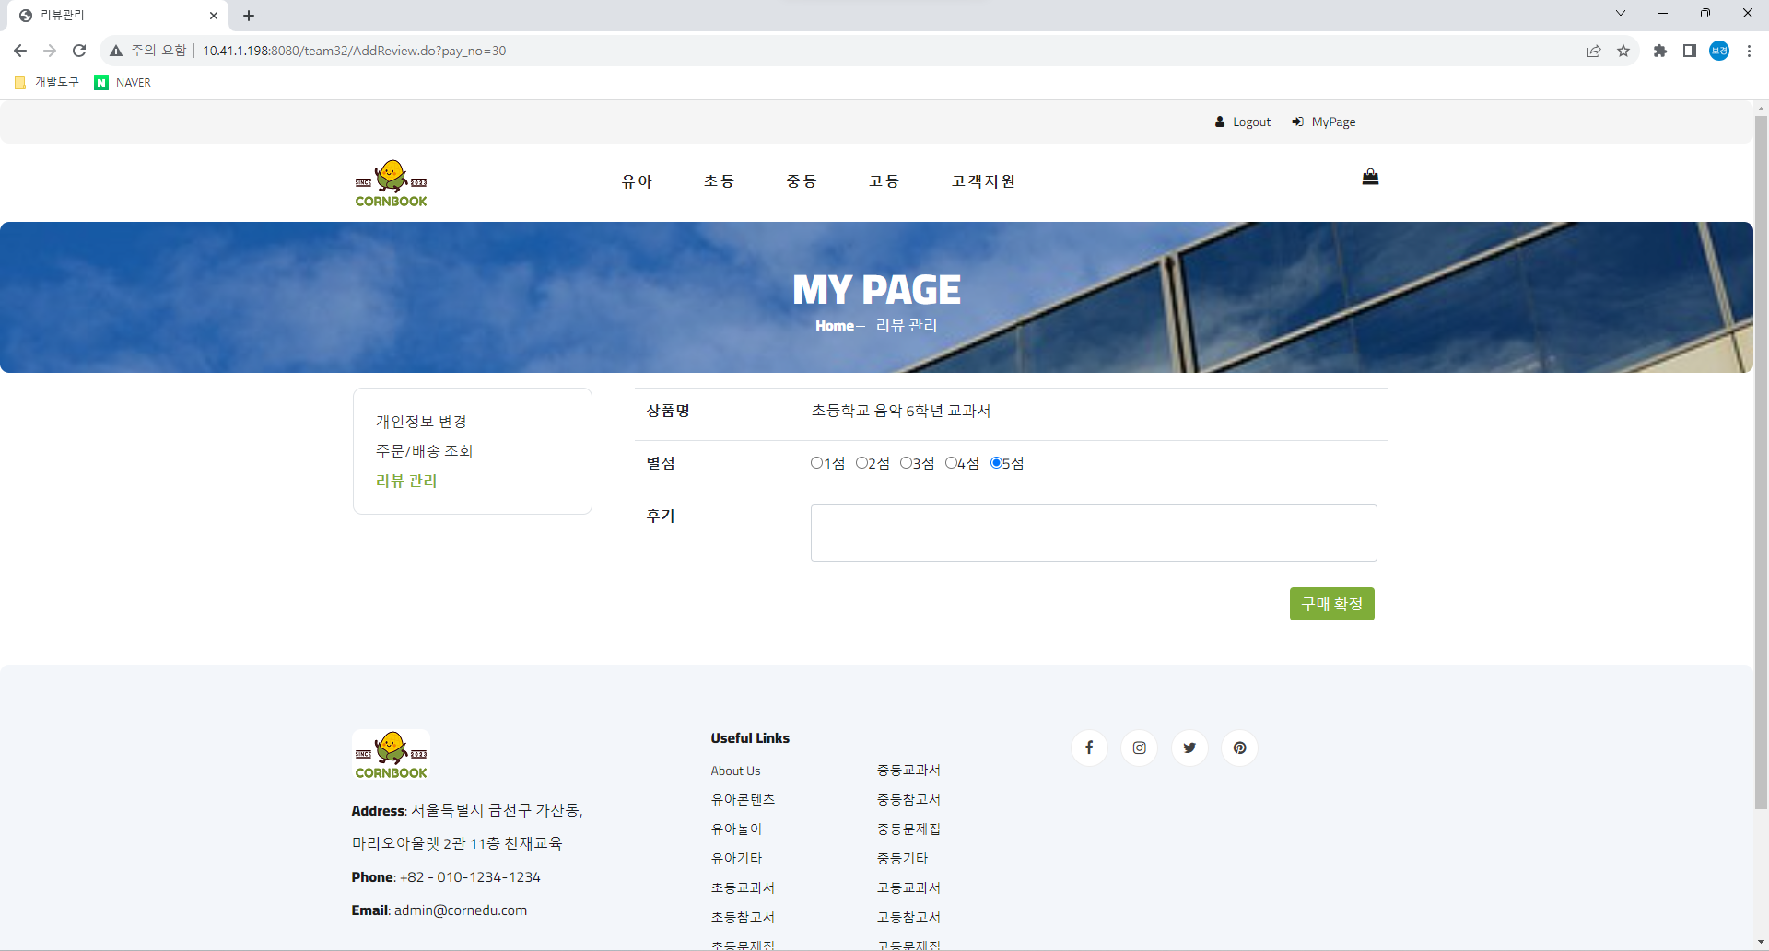Click the page vertical scrollbar
1769x951 pixels.
(1761, 460)
